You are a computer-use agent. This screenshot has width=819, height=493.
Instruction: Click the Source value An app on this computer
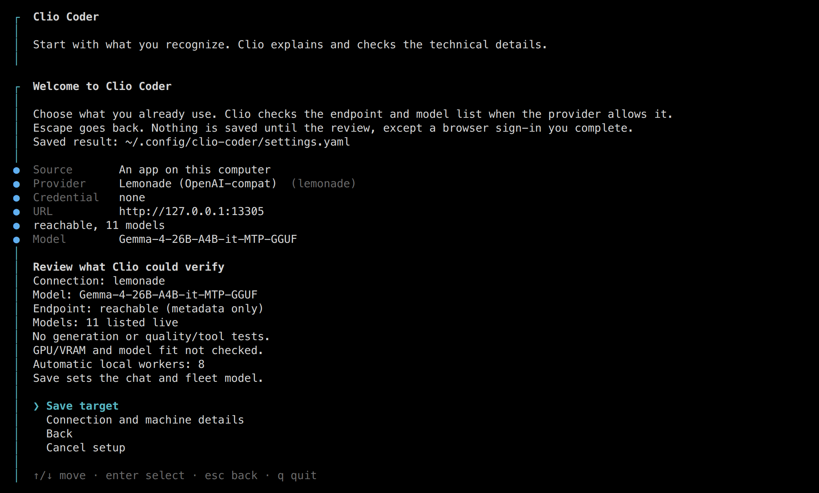pyautogui.click(x=195, y=170)
